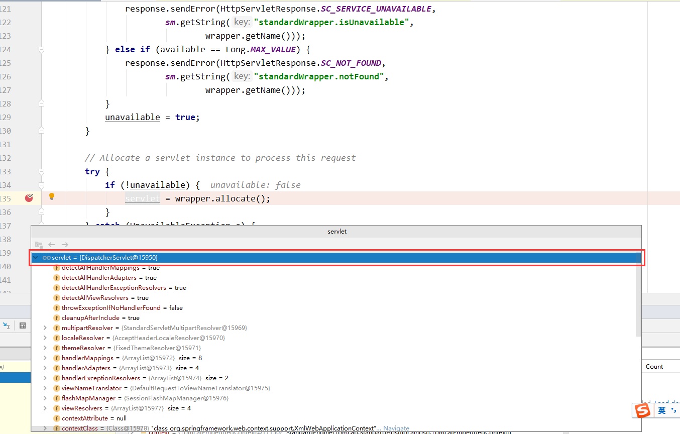Expand the handlerMappings ArrayList node
680x434 pixels.
click(x=45, y=358)
